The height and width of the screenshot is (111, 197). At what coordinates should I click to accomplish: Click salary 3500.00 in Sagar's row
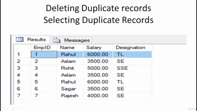[98, 89]
